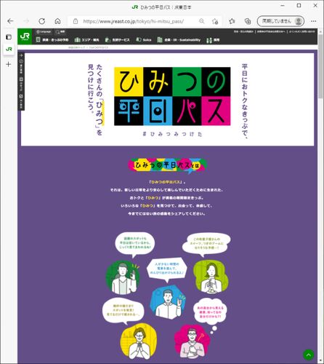Click the zoom magnifier icon in address bar
The height and width of the screenshot is (364, 324).
tap(201, 21)
